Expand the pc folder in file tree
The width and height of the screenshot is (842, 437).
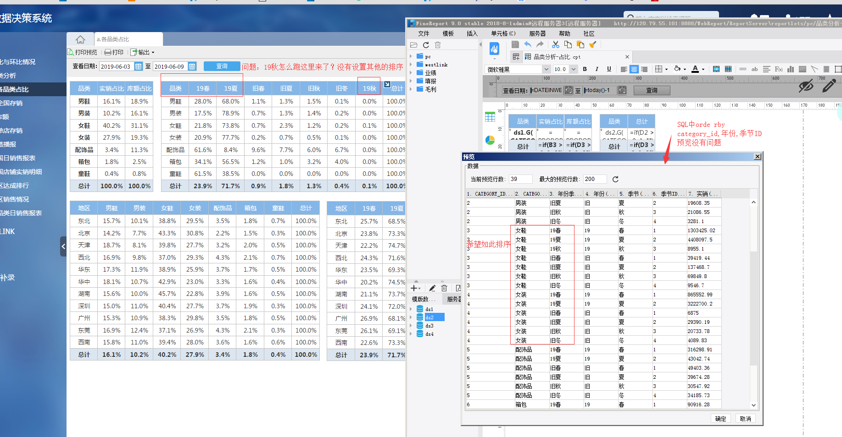coord(411,56)
